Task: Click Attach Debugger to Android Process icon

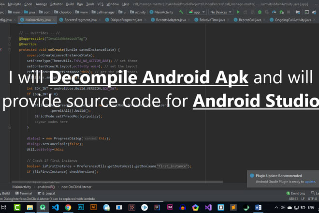Action: [x=282, y=12]
